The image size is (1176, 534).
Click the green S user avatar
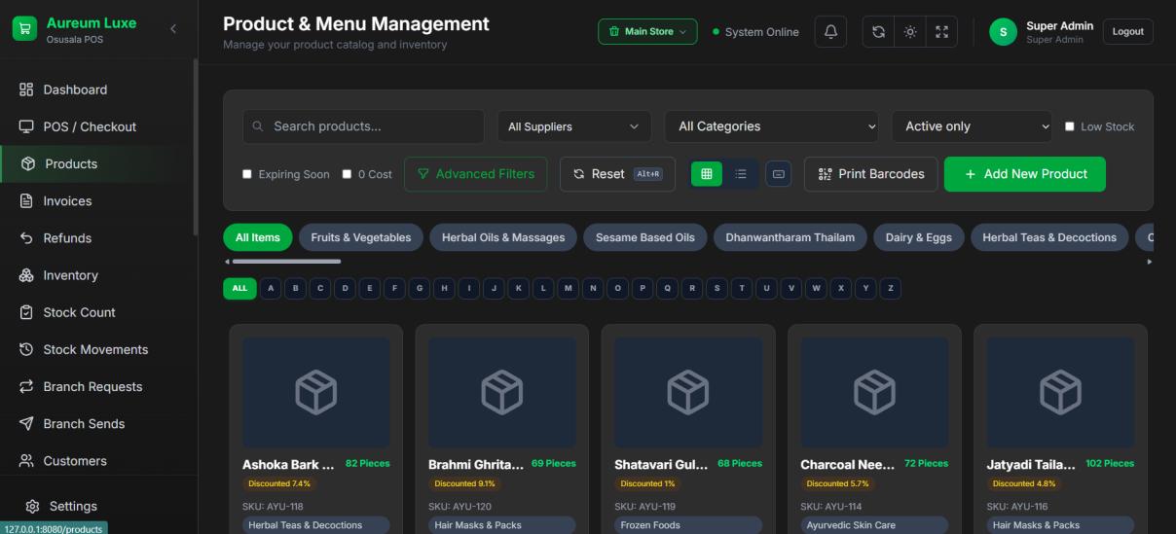(1003, 32)
